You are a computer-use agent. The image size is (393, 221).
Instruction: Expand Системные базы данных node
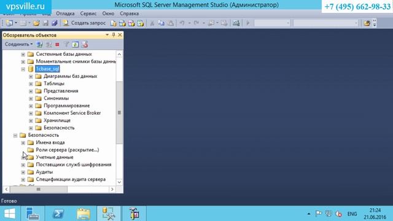pos(23,55)
